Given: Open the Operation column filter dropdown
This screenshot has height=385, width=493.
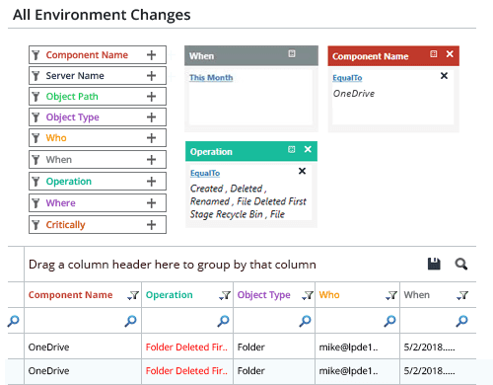Looking at the screenshot, I should point(225,295).
